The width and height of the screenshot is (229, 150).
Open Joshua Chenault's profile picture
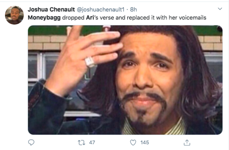point(14,15)
